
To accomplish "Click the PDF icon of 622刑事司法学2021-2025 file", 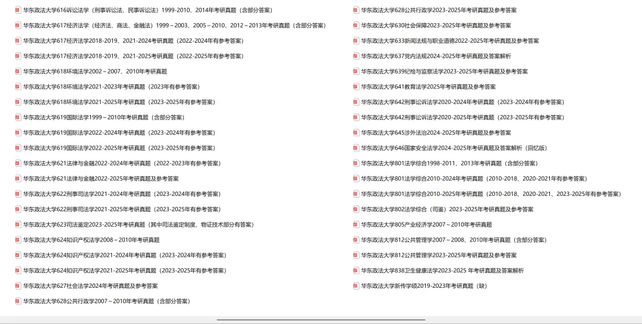I will click(18, 209).
